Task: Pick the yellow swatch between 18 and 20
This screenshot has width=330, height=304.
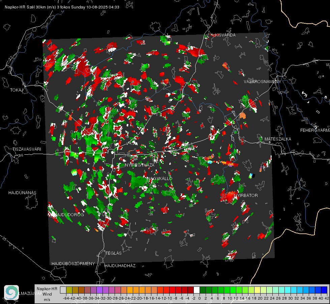Action: pyautogui.click(x=257, y=290)
